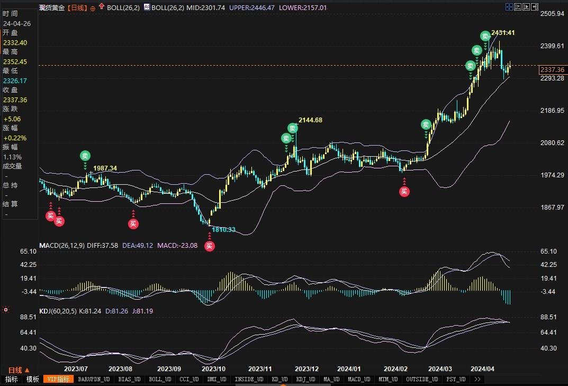The height and width of the screenshot is (386, 568).
Task: Click the red gear icon left of KDJ
Action: 6,309
